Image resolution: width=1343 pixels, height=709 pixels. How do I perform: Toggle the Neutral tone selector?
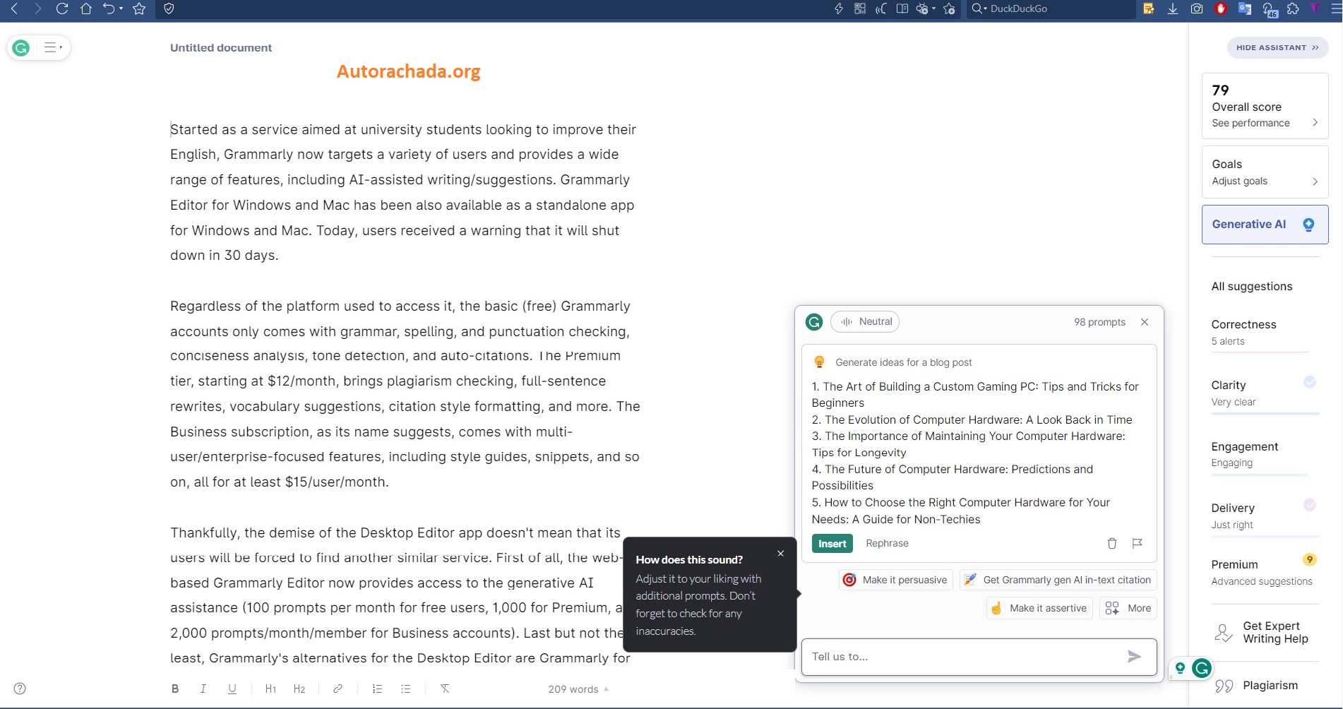(865, 322)
